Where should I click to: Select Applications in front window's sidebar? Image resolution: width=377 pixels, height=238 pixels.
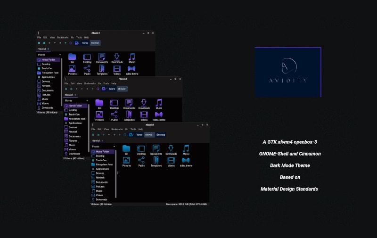102,169
